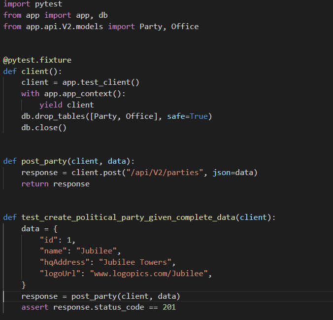Click the @pytest.fixture decorator
The width and height of the screenshot is (333, 320).
coord(37,60)
